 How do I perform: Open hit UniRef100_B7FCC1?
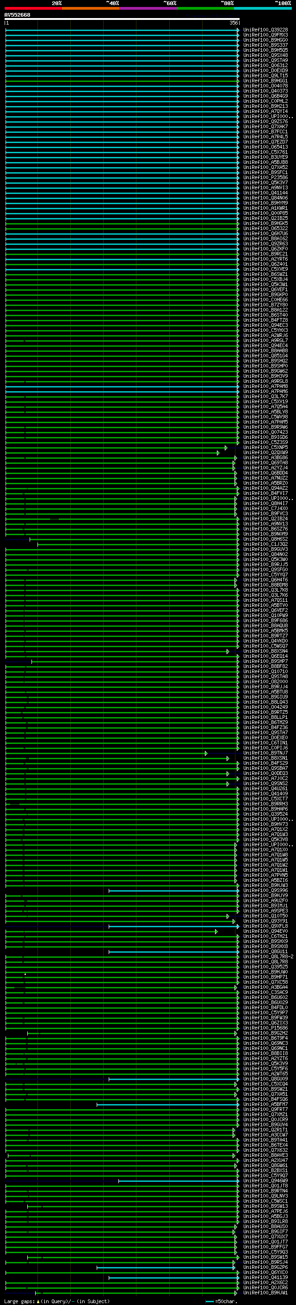[x=265, y=132]
